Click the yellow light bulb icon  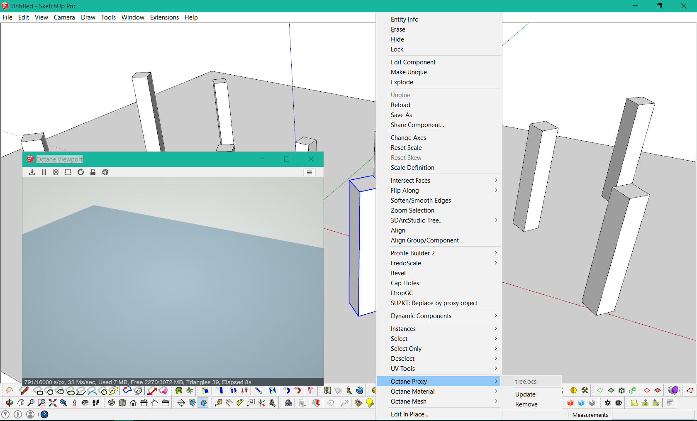coord(370,403)
